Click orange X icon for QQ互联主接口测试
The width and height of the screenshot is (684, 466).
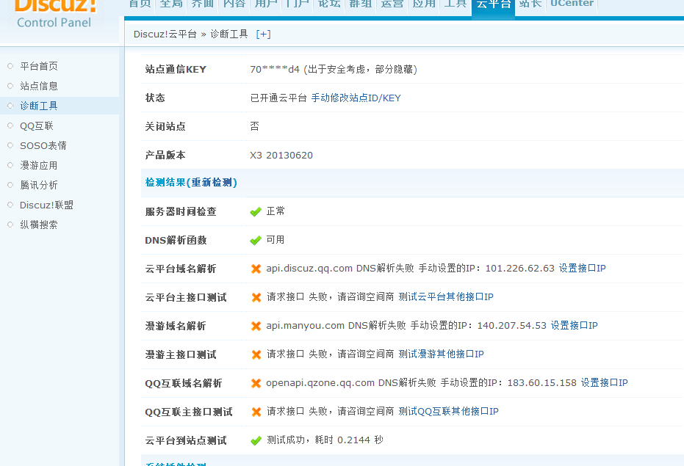pos(256,412)
